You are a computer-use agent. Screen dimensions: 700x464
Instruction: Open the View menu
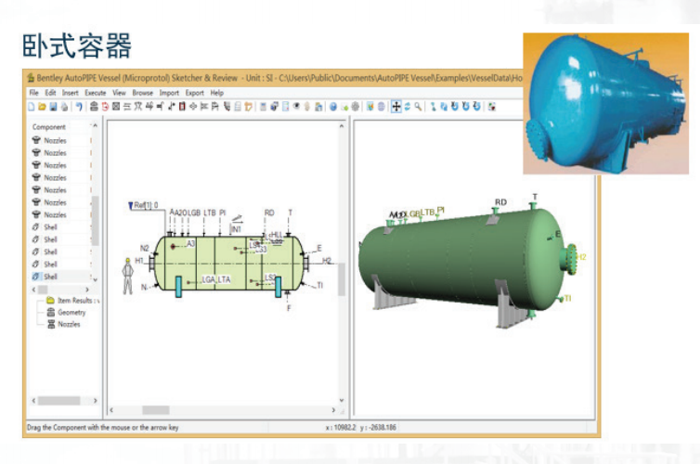click(119, 93)
